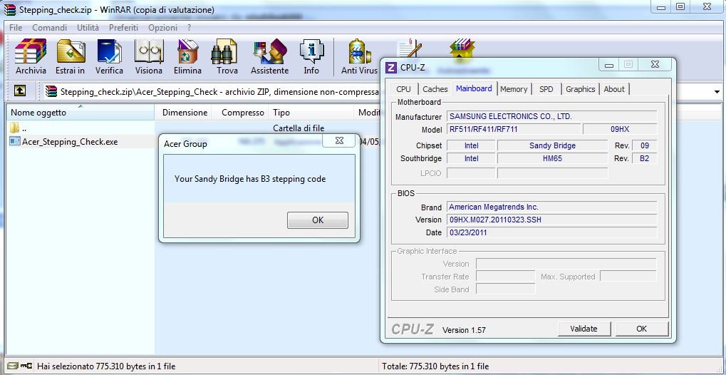Click the 09HX model revision field
The width and height of the screenshot is (726, 375).
(620, 129)
